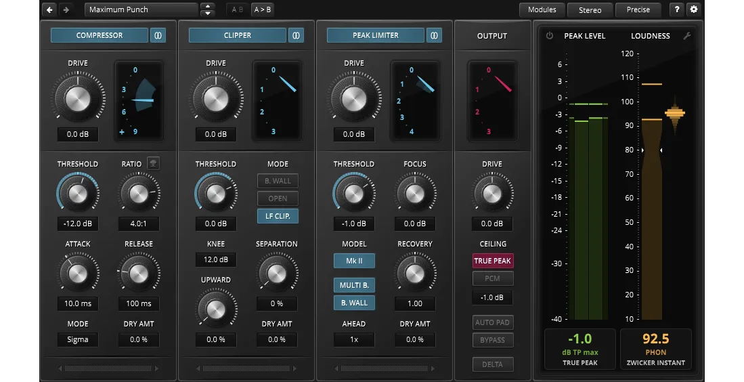Click the Knee 12.0 dB field

coord(216,259)
